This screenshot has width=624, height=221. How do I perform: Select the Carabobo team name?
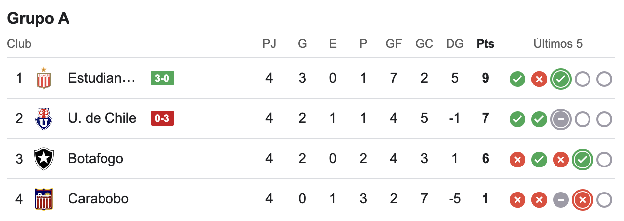tap(98, 199)
